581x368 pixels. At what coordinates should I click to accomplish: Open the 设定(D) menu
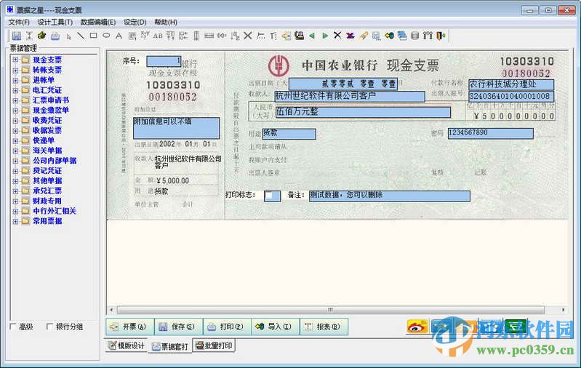[x=135, y=23]
